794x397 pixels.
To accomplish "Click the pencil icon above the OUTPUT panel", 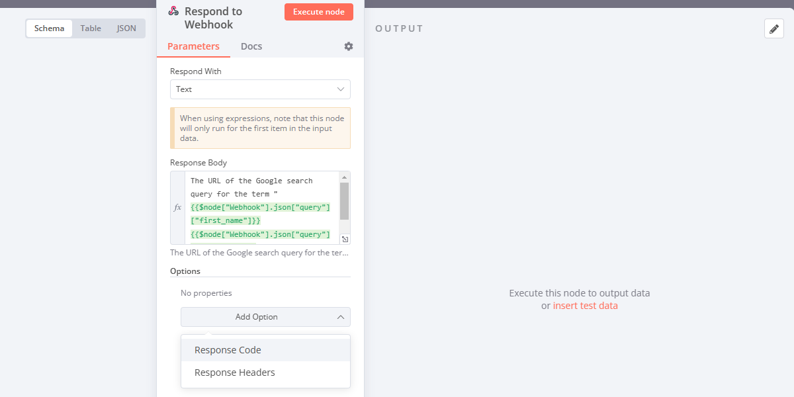I will (x=773, y=28).
